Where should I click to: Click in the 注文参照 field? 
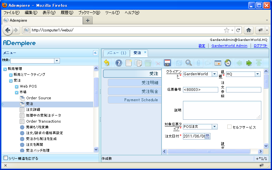[244, 90]
